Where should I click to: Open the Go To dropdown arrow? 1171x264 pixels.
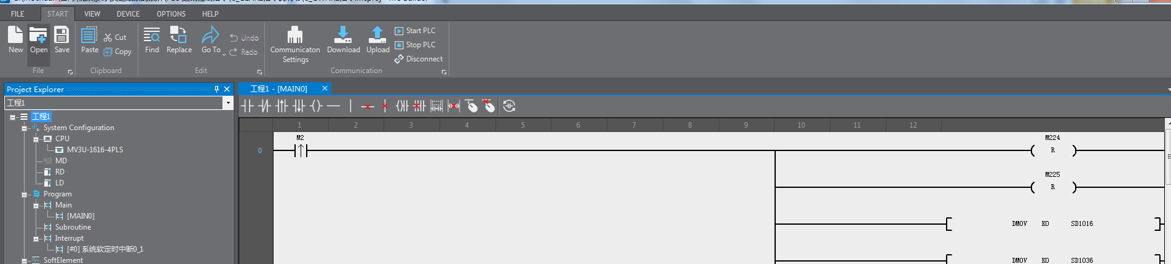click(x=224, y=53)
